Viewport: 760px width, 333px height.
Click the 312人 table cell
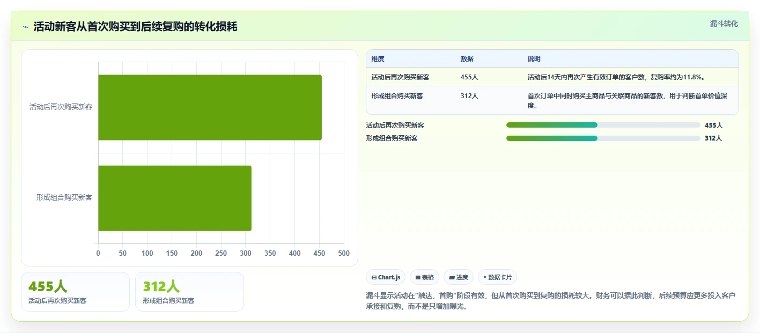[469, 96]
